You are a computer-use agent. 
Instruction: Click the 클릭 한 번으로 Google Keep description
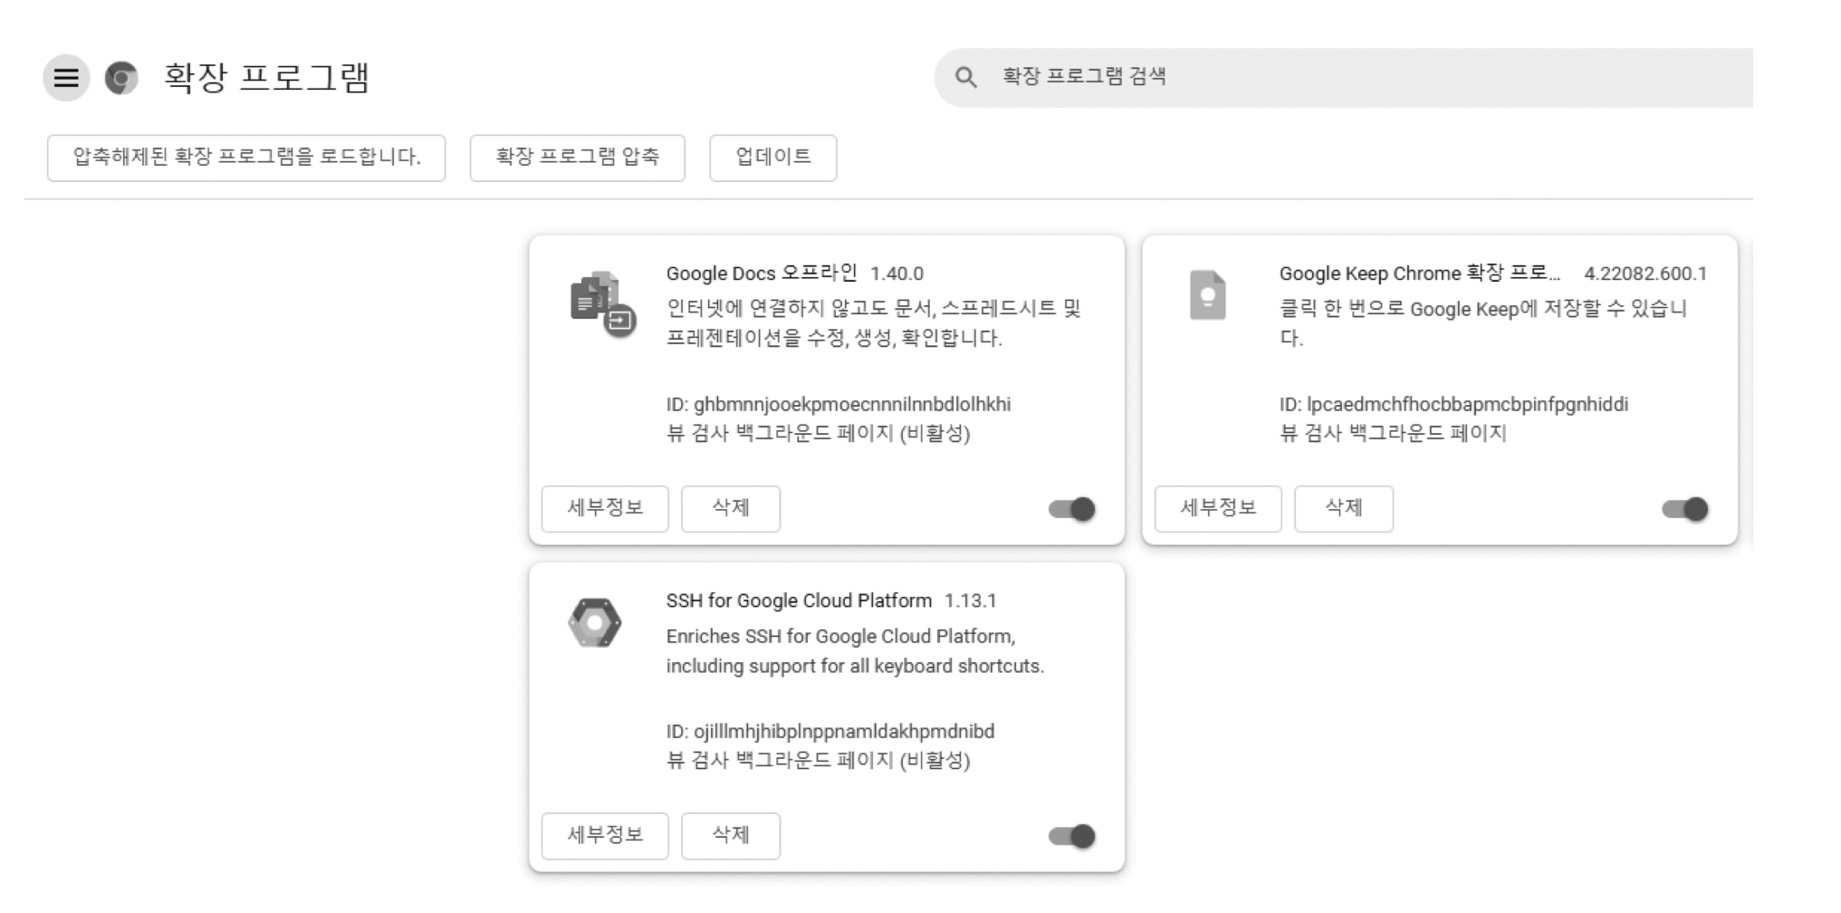pyautogui.click(x=1483, y=322)
